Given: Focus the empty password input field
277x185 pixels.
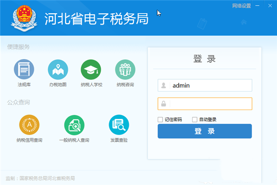Looking at the screenshot, I should 210,104.
